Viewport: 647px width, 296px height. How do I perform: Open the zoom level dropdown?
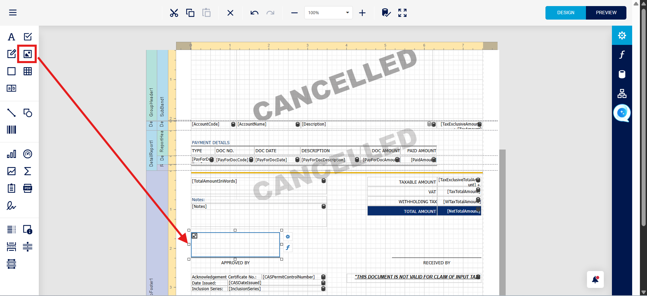tap(329, 13)
